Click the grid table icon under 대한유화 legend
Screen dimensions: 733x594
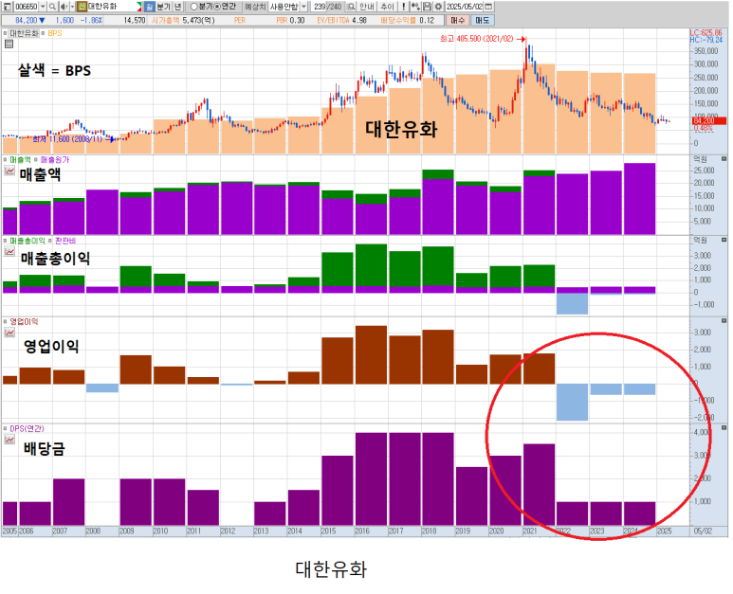[x=9, y=44]
